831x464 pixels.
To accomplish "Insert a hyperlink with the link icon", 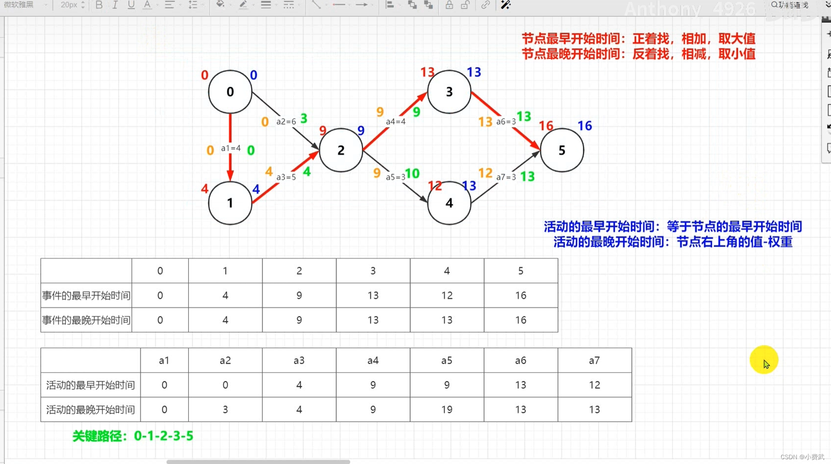I will (485, 5).
